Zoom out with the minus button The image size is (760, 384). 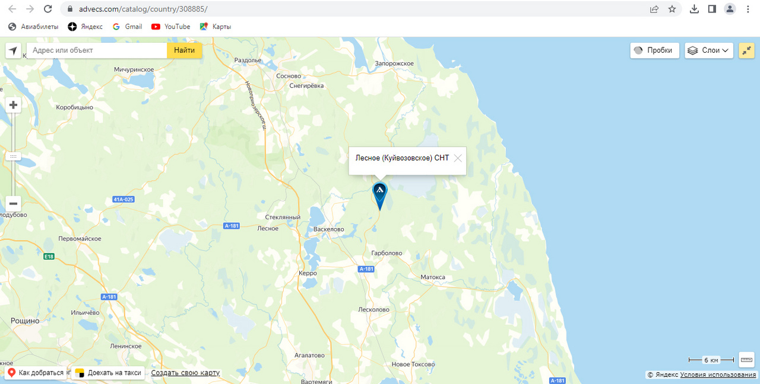click(x=14, y=203)
